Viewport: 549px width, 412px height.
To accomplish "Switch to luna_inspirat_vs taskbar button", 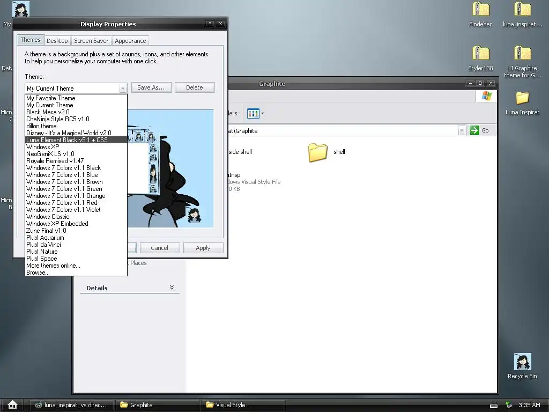I will 71,405.
